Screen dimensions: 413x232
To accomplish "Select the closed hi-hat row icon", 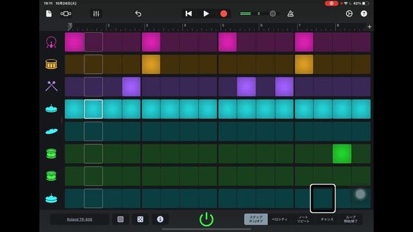I will click(51, 109).
